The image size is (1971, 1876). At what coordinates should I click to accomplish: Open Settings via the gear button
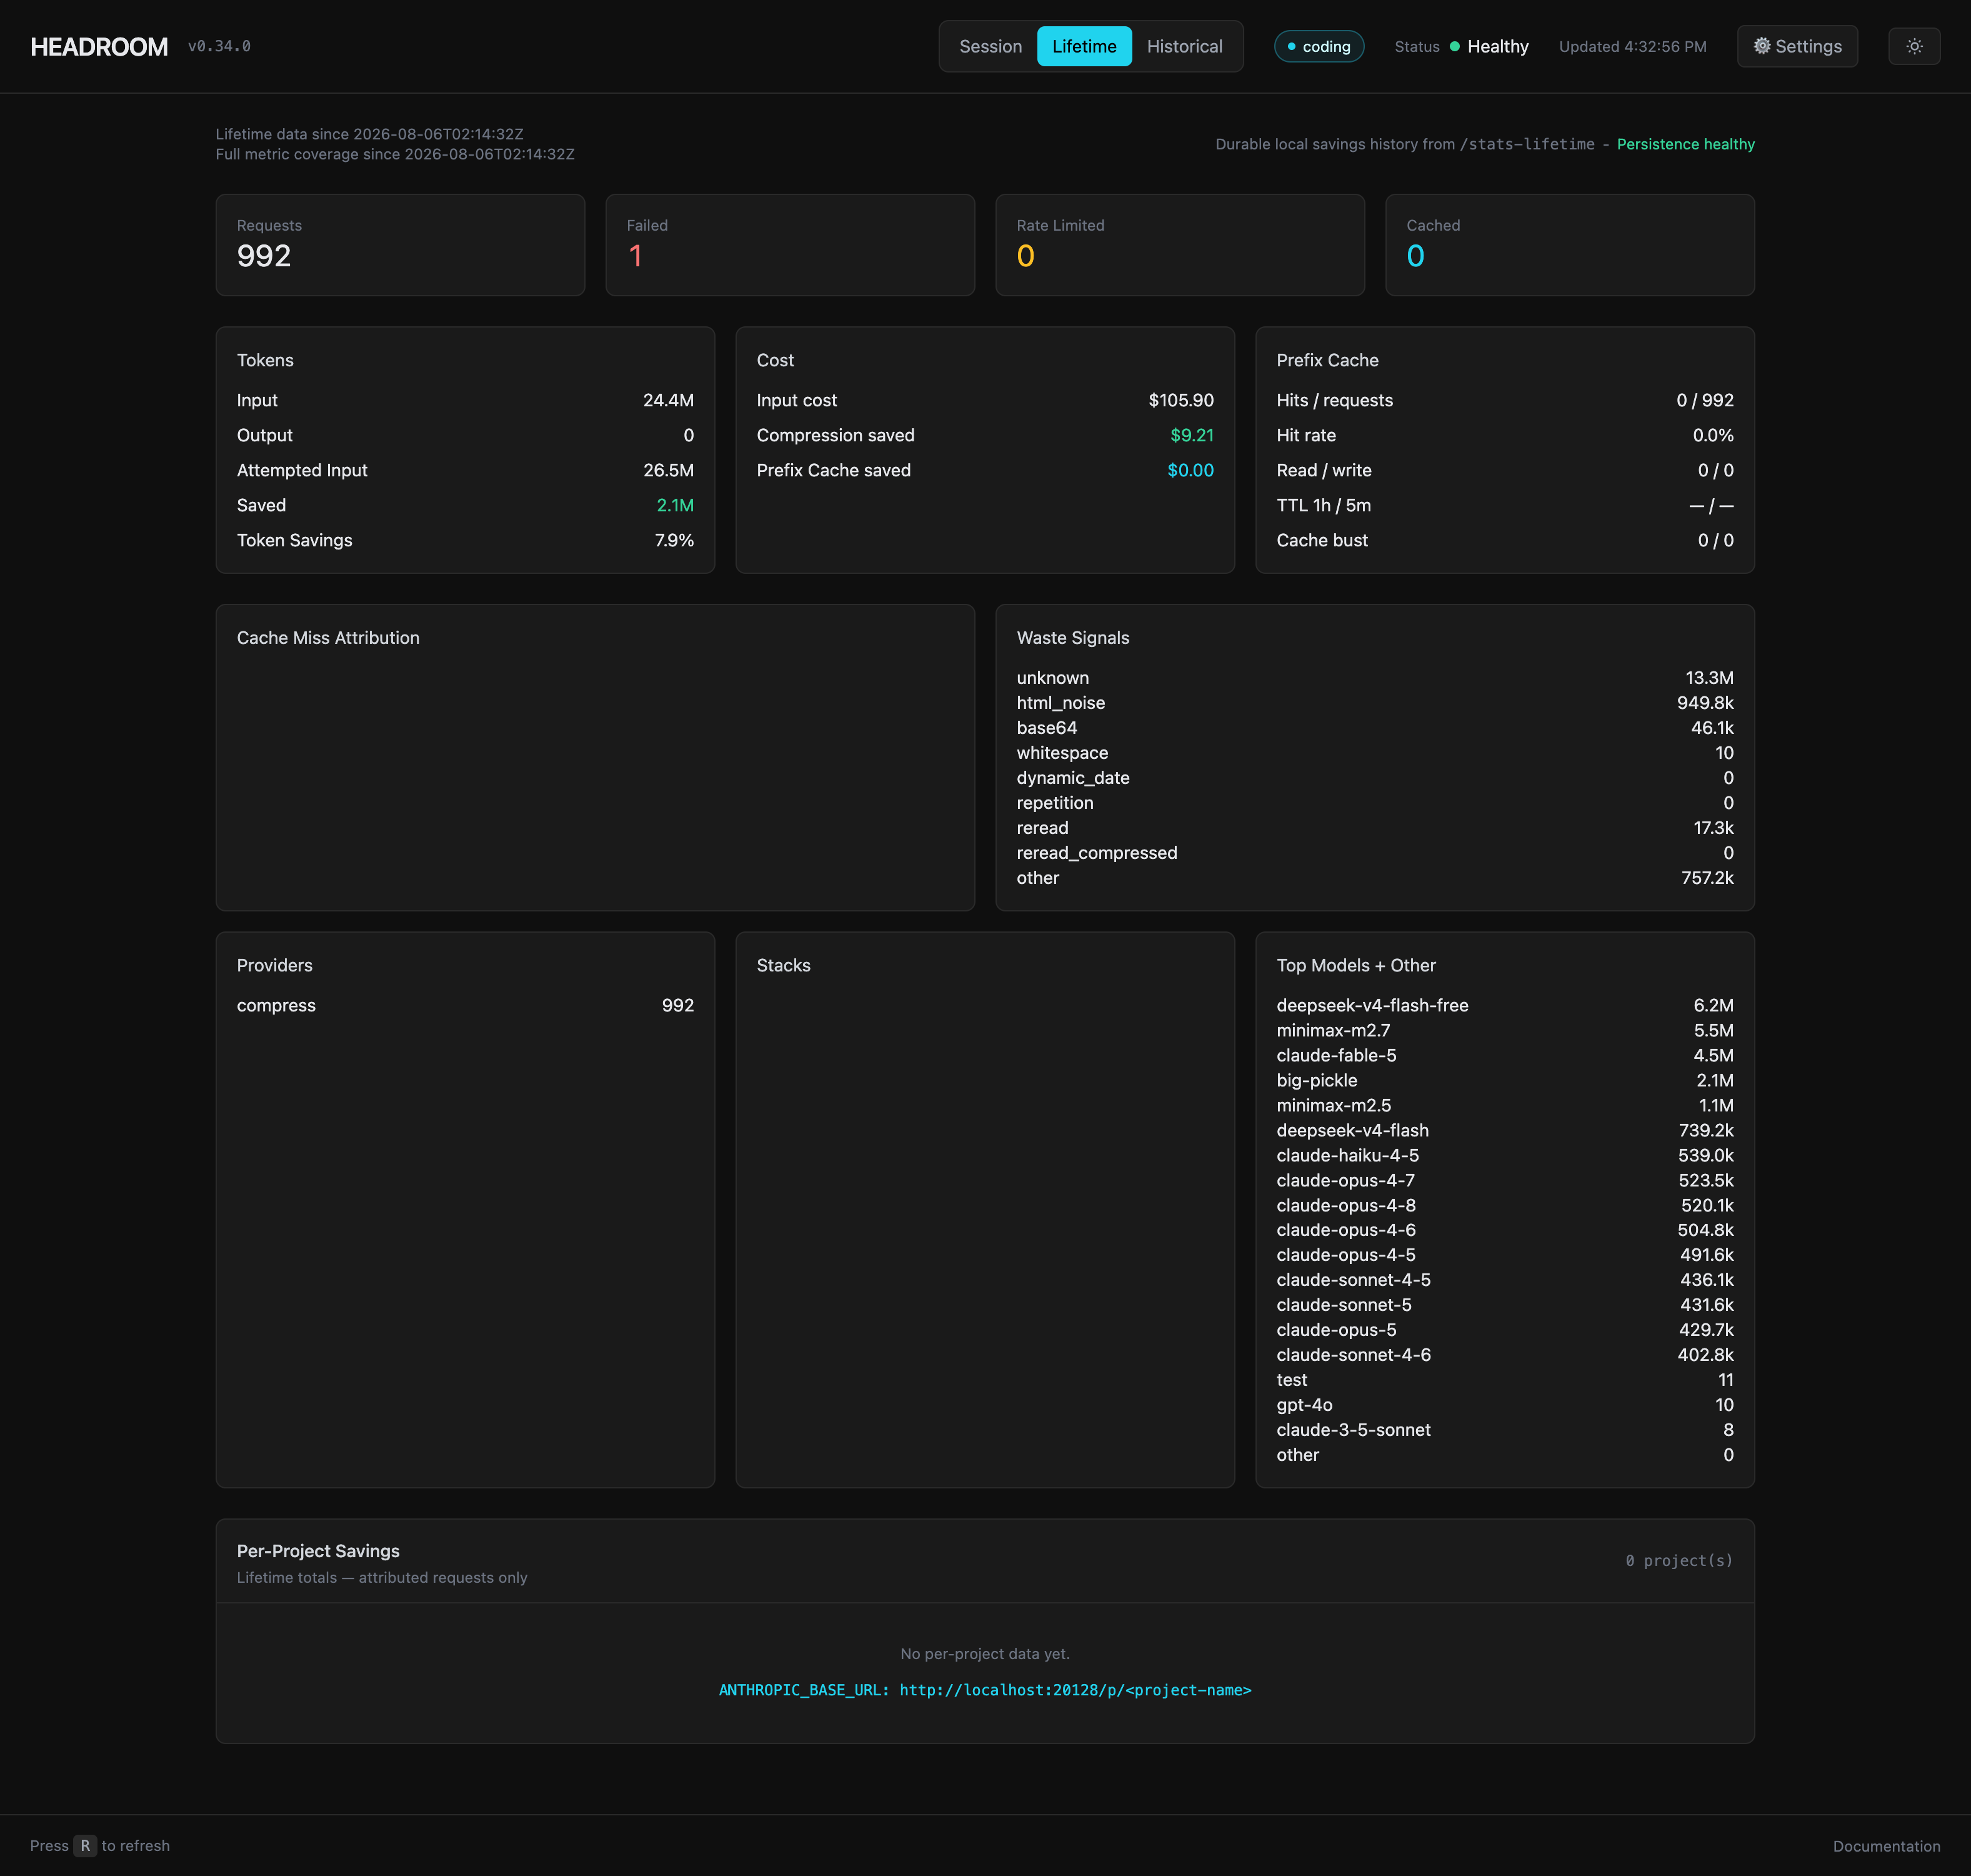coord(1796,46)
